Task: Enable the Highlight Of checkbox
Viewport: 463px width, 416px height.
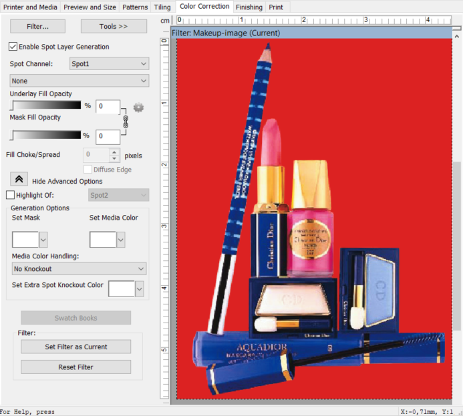Action: pyautogui.click(x=10, y=195)
